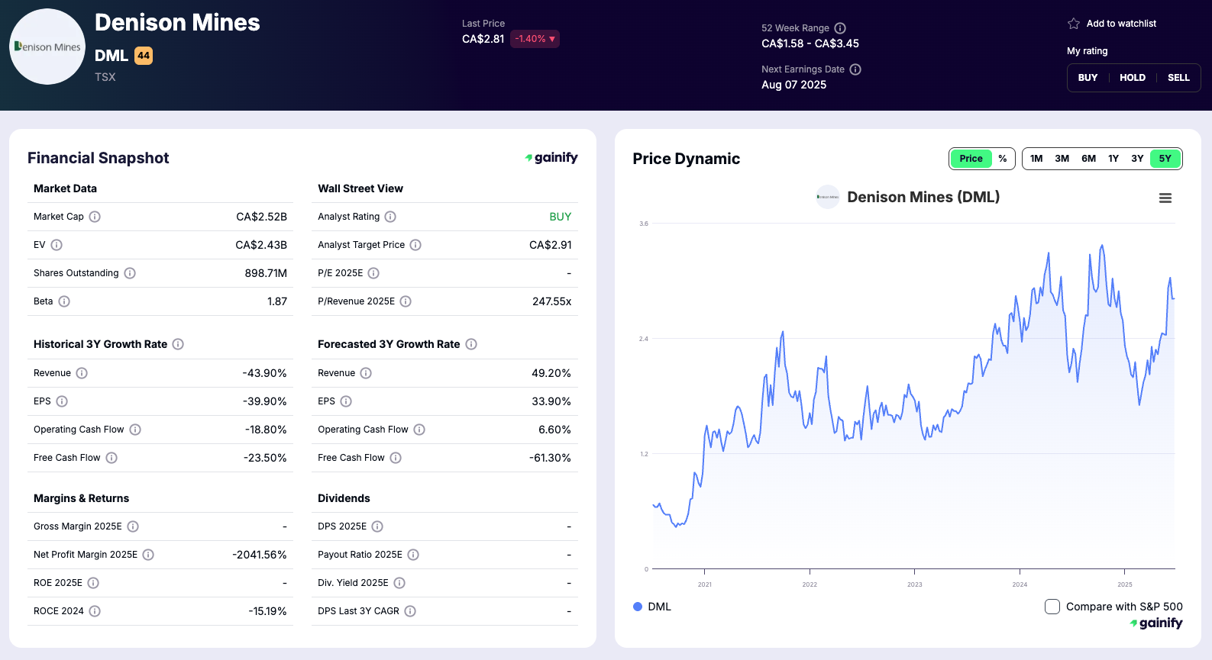Click the Analyst Rating info icon

click(x=390, y=217)
